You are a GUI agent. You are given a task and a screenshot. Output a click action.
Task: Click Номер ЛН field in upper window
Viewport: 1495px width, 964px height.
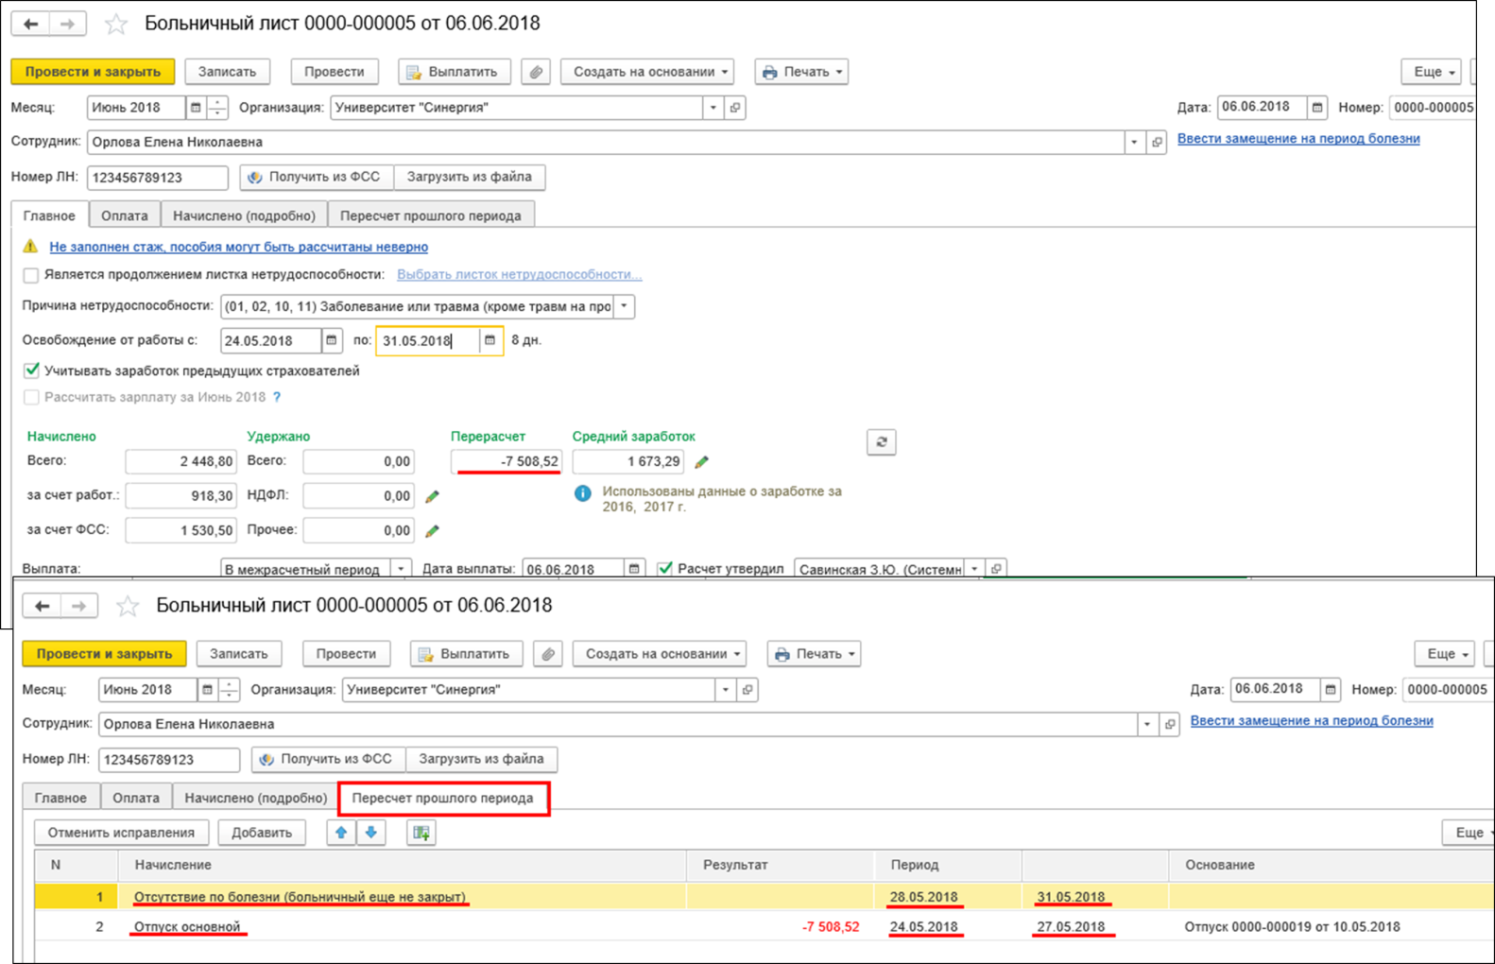click(158, 178)
